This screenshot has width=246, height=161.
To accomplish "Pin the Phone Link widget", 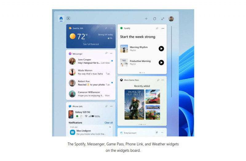I will 106,106.
